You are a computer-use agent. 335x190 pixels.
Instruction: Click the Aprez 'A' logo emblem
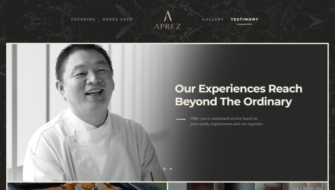pos(168,16)
